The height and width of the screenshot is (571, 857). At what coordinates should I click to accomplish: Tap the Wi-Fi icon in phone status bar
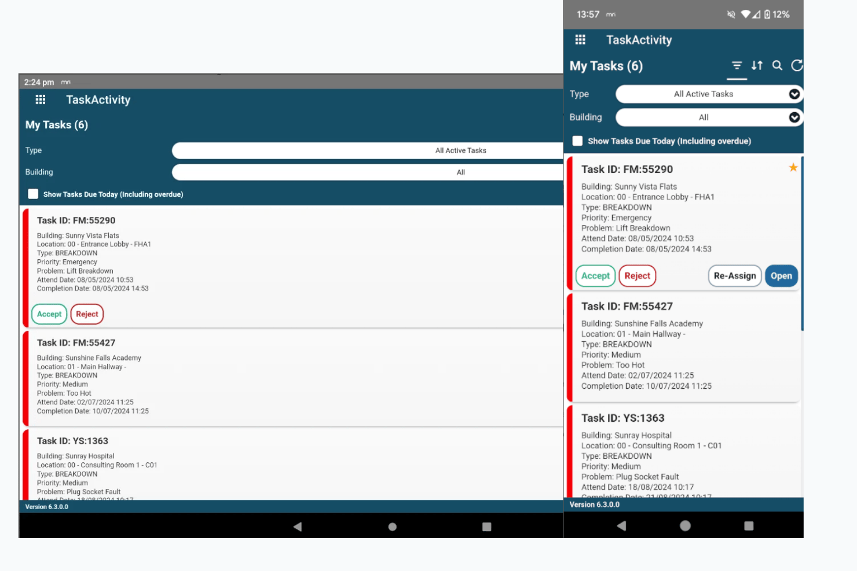click(x=746, y=14)
